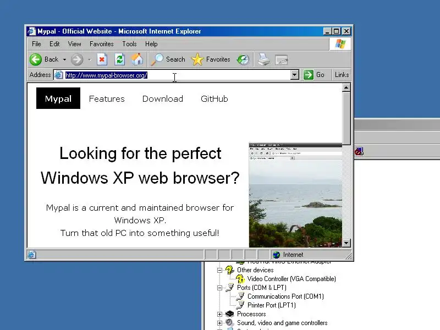Open the GitHub link
Image resolution: width=440 pixels, height=330 pixels.
point(215,99)
